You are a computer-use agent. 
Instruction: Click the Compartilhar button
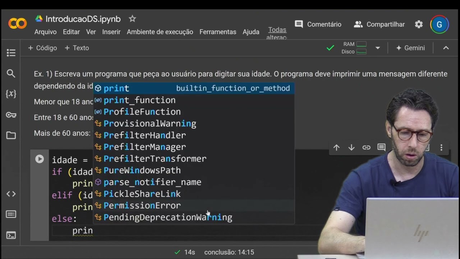(379, 24)
